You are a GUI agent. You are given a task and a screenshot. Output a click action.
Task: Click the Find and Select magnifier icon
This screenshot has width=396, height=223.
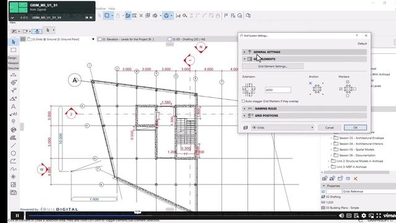[x=185, y=15]
